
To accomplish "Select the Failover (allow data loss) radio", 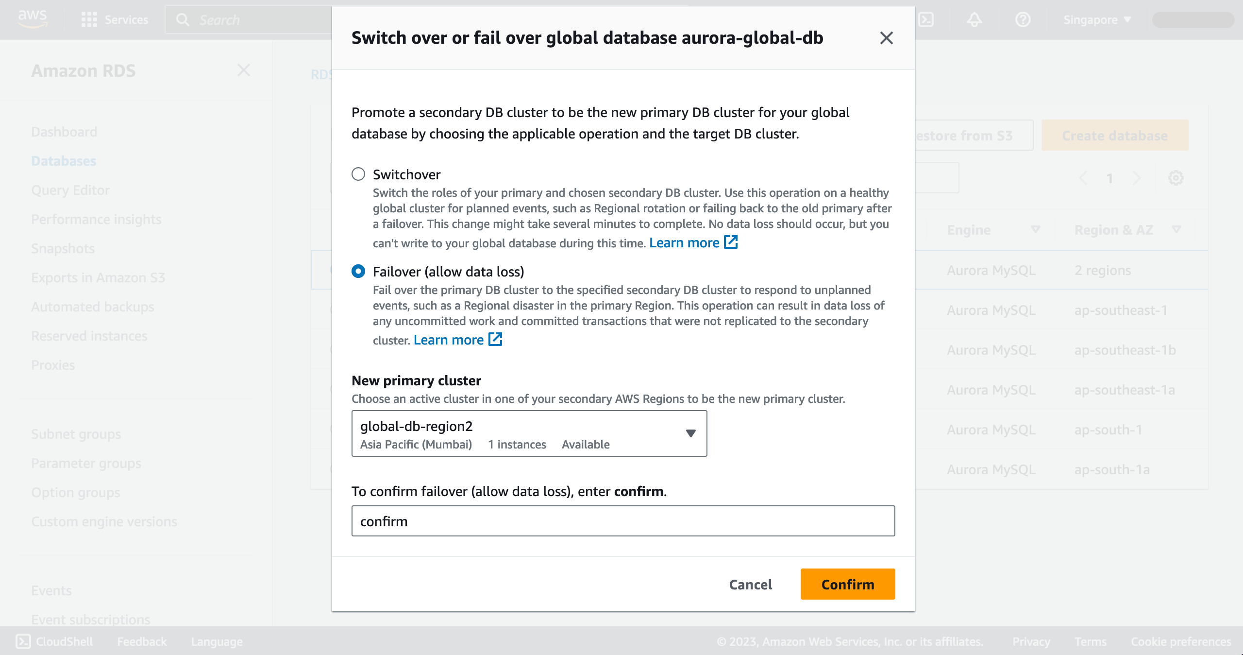I will 358,271.
